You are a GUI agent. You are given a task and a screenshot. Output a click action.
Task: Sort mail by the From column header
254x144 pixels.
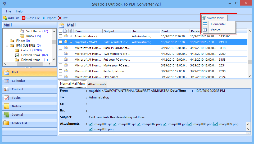click(88, 31)
